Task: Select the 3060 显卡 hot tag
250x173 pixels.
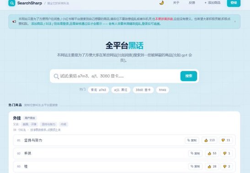Action: click(x=143, y=90)
